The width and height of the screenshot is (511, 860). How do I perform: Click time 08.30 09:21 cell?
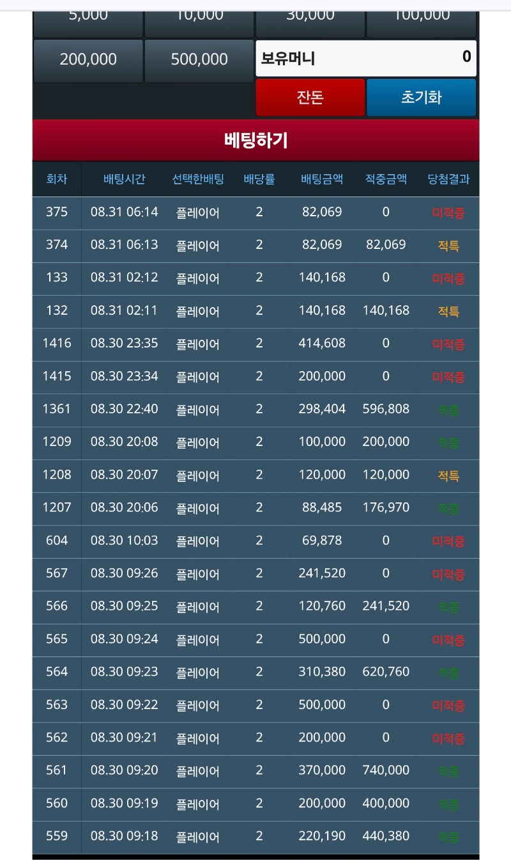125,737
